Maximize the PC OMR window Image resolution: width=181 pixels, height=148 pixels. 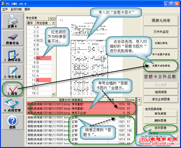click(172, 4)
